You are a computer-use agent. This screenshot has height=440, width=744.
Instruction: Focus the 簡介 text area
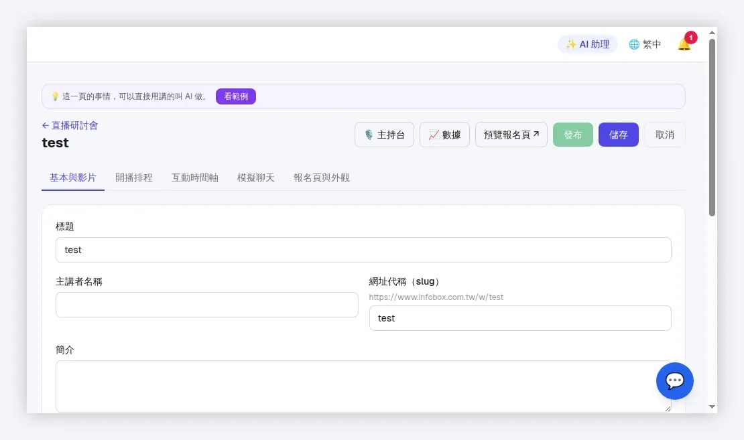pyautogui.click(x=363, y=386)
